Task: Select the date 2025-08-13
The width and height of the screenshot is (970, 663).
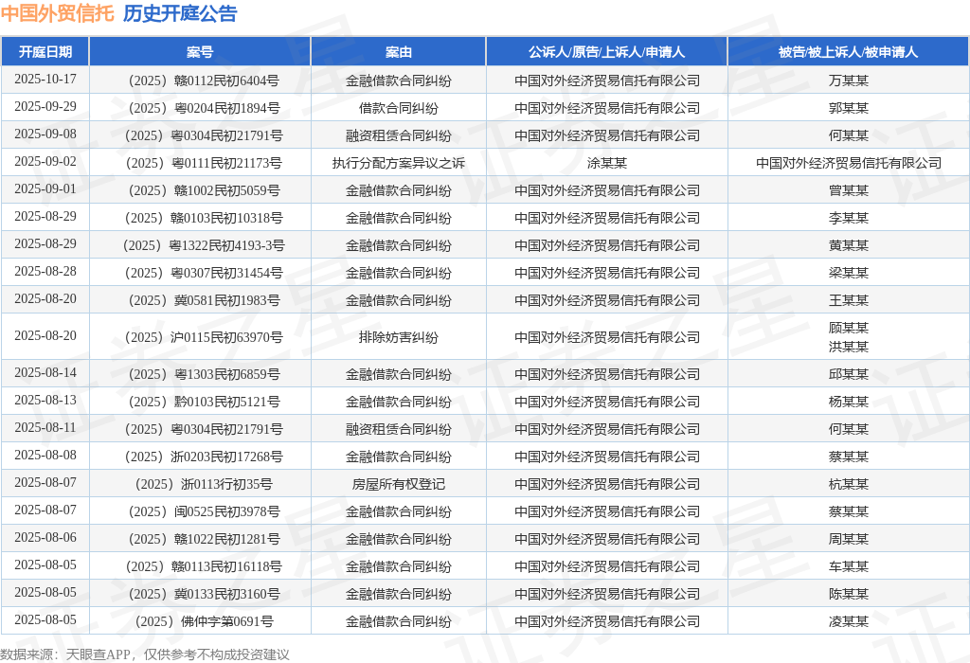Action: coord(45,400)
